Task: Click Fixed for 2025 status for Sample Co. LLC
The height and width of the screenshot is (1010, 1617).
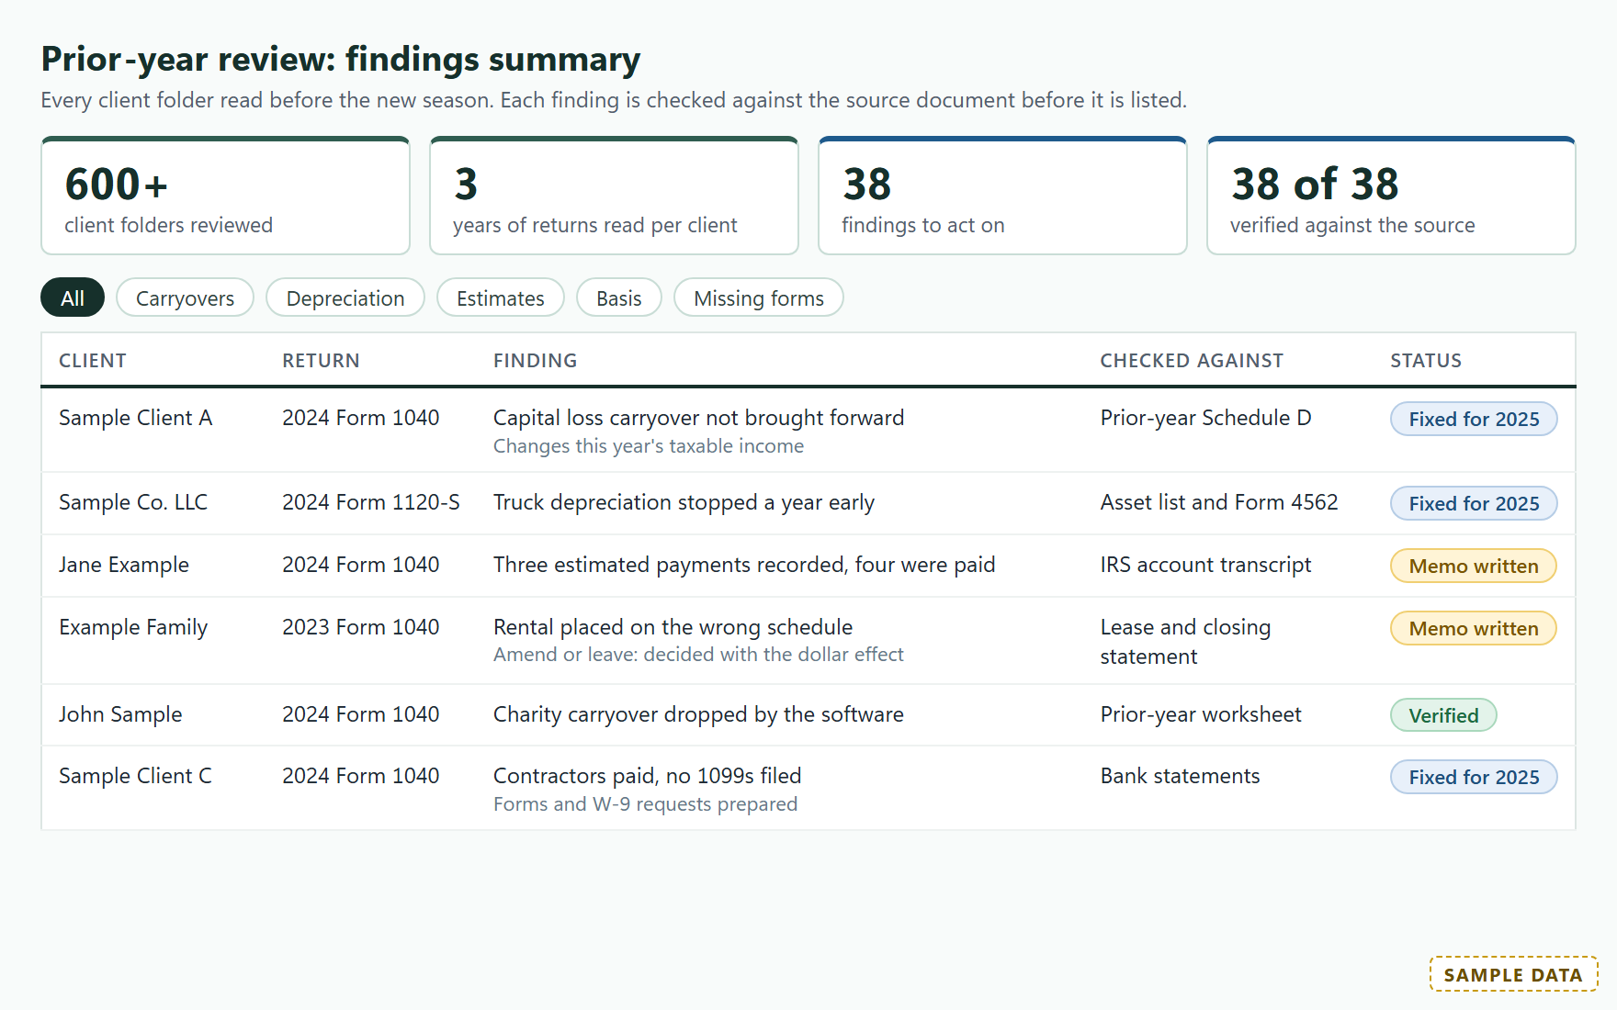Action: [x=1474, y=503]
